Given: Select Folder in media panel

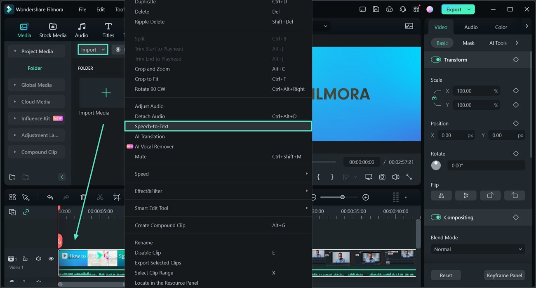Looking at the screenshot, I should pos(35,68).
